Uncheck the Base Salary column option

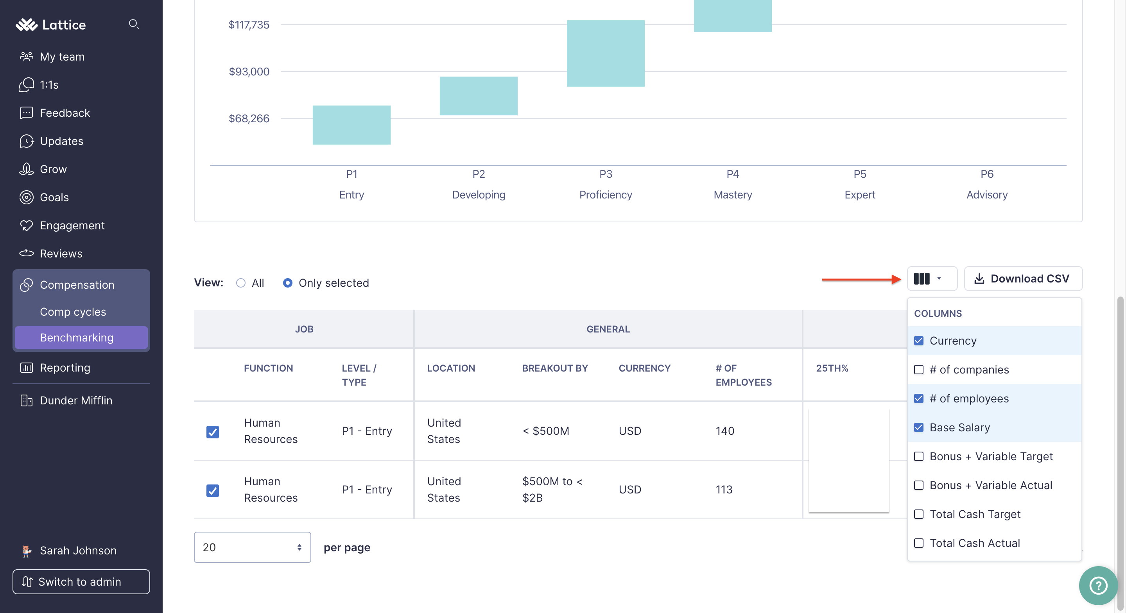(919, 427)
